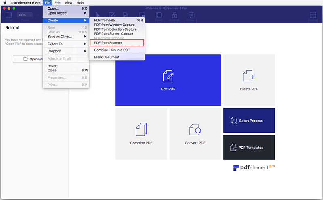
Task: Select PDF from File... option
Action: 117,20
